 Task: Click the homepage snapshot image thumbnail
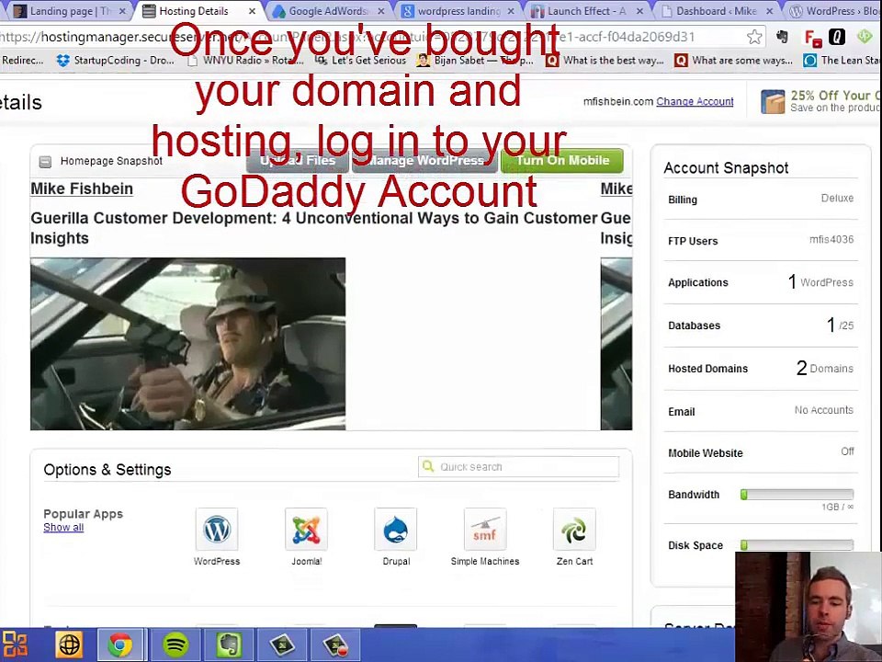[187, 344]
